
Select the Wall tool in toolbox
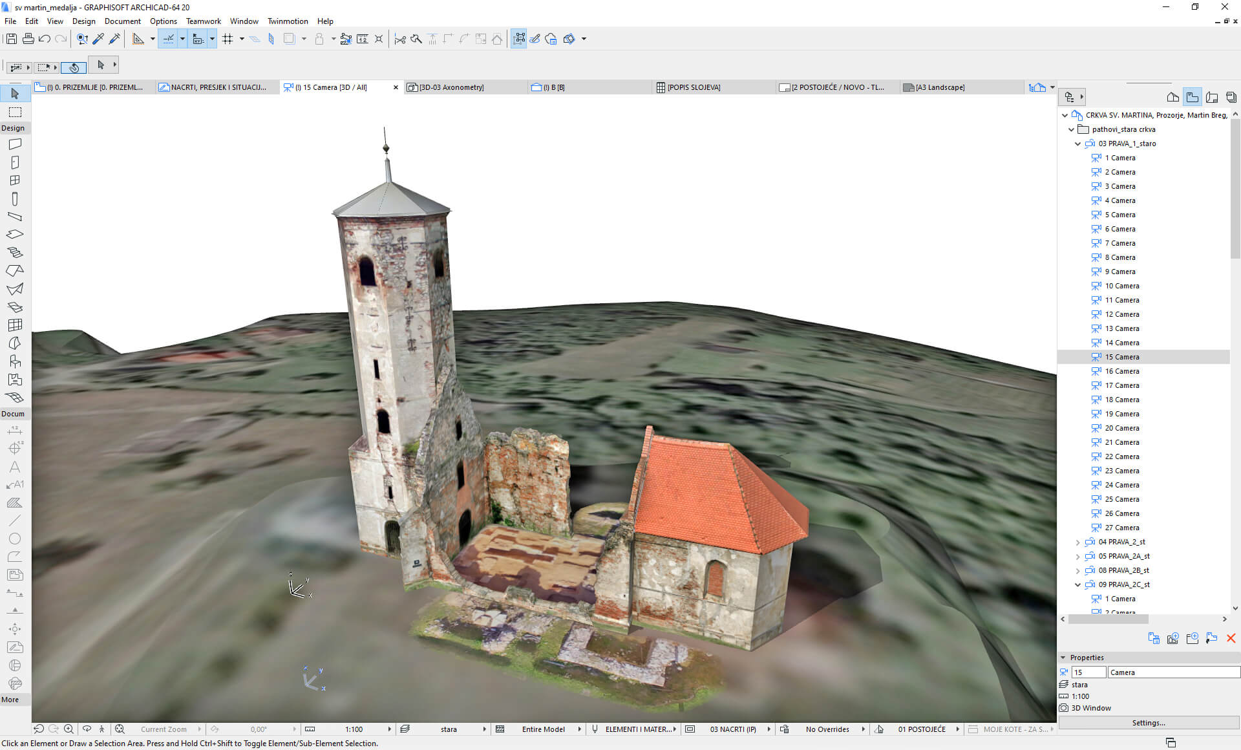coord(15,144)
